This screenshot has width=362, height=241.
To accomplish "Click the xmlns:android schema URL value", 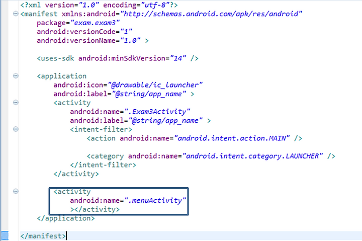I will coord(211,14).
